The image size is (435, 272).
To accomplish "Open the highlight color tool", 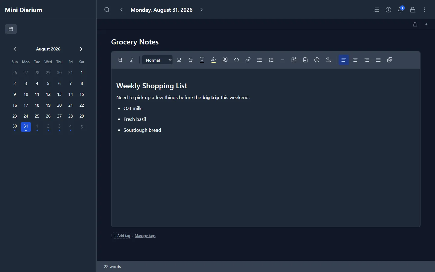I will click(214, 60).
